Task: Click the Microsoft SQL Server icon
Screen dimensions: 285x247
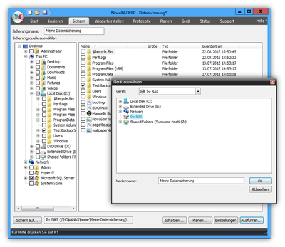Action: [37, 178]
